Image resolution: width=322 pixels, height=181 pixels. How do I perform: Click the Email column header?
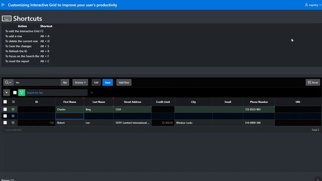pyautogui.click(x=228, y=102)
